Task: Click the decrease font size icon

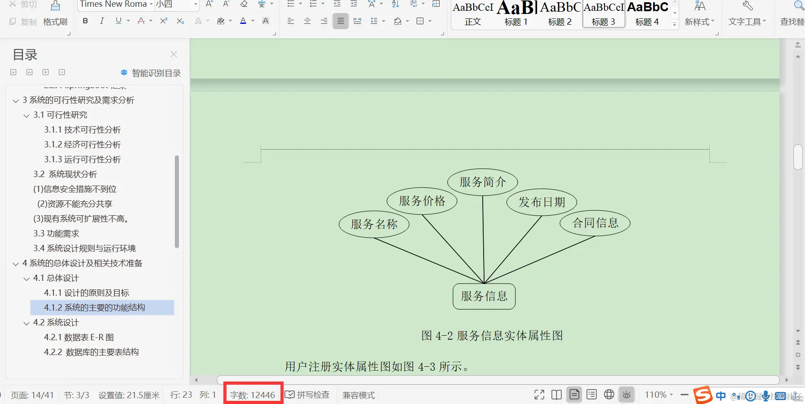Action: click(226, 4)
